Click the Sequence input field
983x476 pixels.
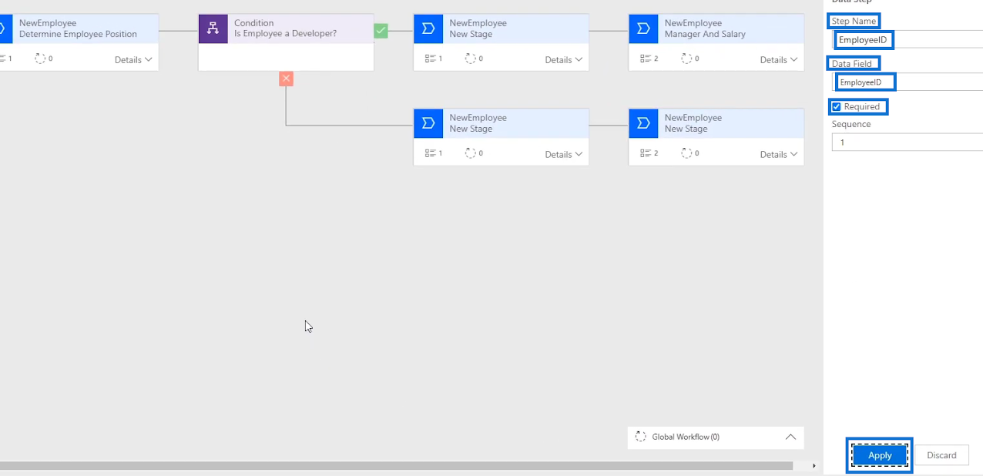[x=908, y=142]
